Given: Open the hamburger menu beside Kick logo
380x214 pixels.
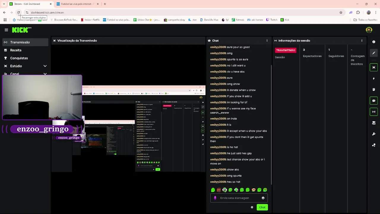Looking at the screenshot, I should pyautogui.click(x=6, y=30).
